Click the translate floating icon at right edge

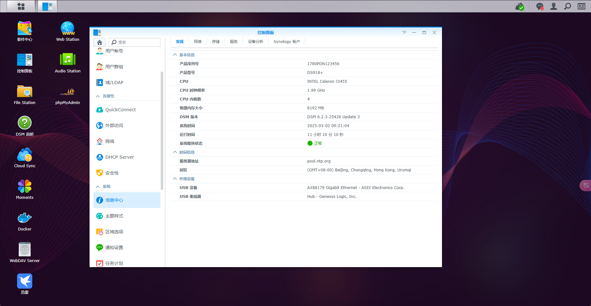tap(586, 185)
